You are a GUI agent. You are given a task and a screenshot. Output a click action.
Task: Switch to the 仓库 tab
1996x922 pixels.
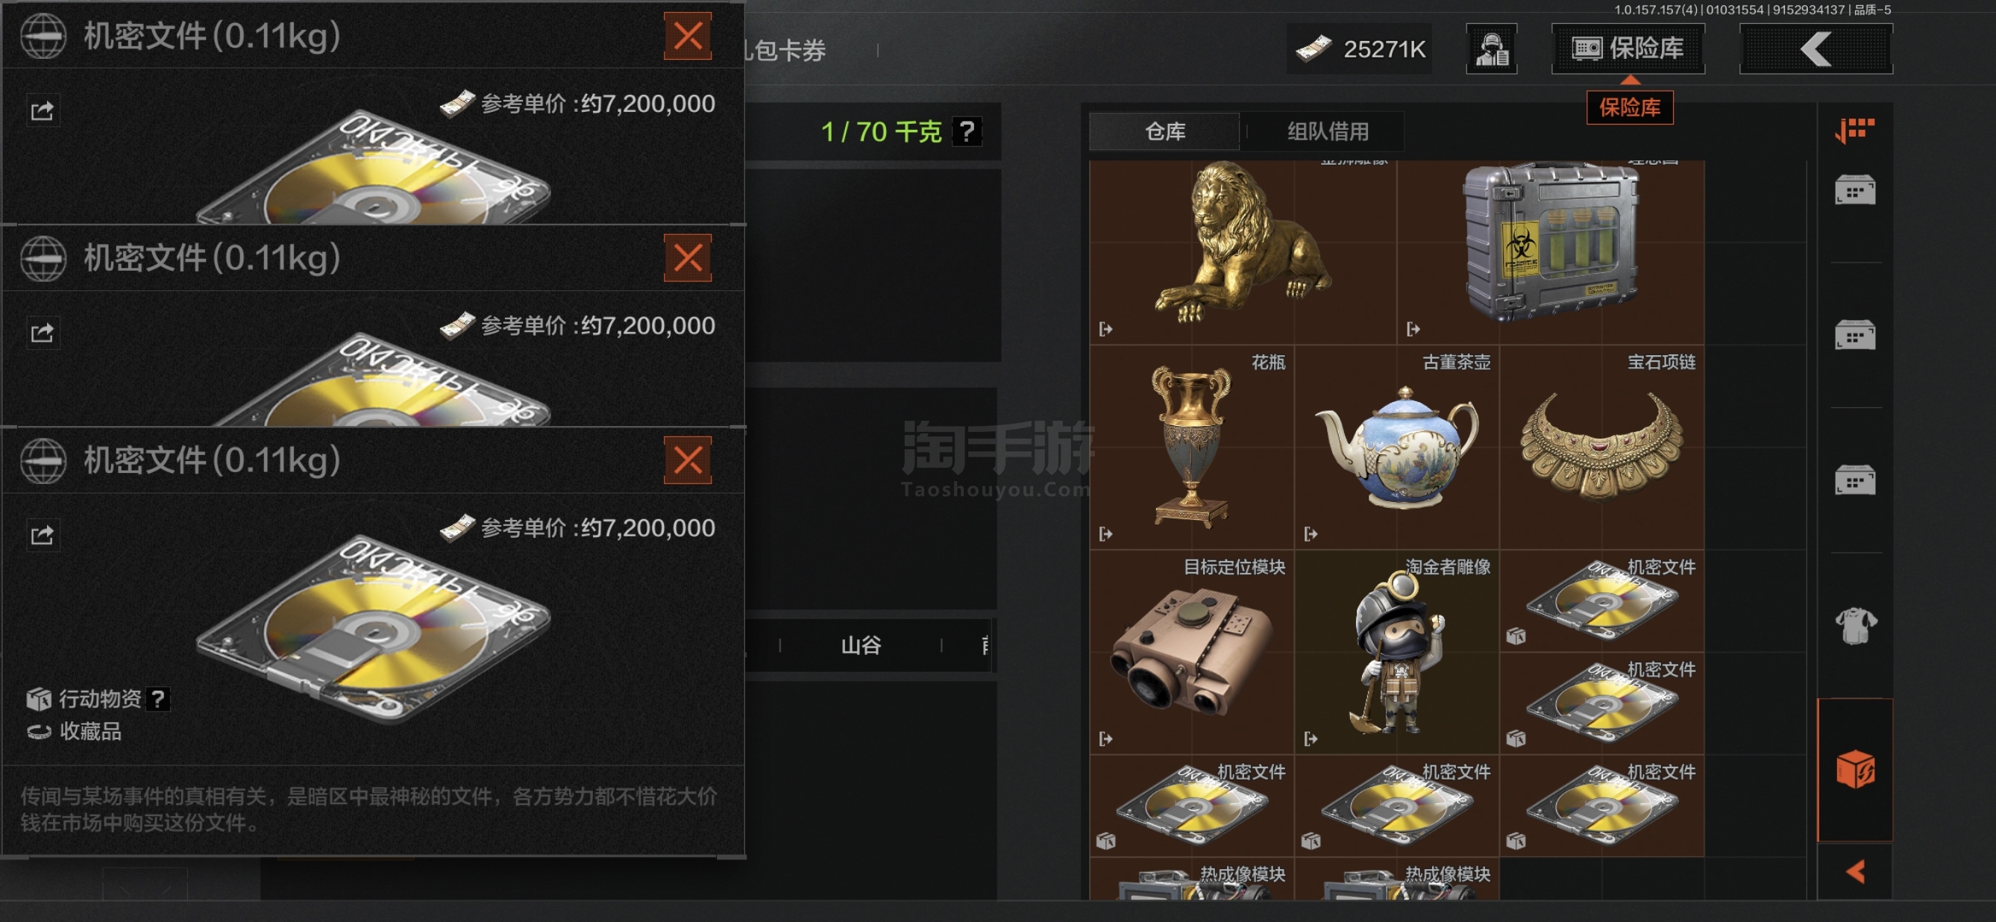pyautogui.click(x=1164, y=132)
